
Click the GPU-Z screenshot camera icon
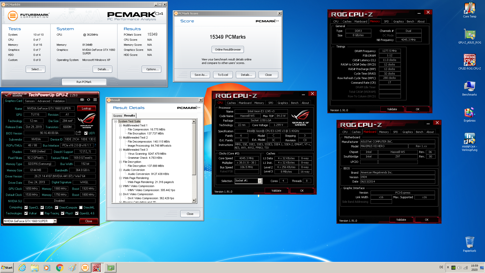click(82, 100)
